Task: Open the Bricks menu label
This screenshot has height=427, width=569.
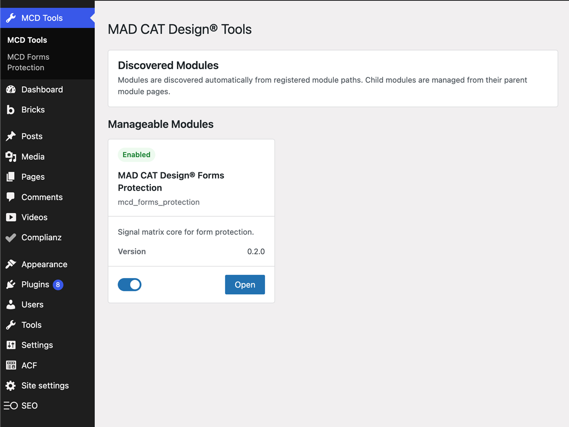Action: point(33,110)
